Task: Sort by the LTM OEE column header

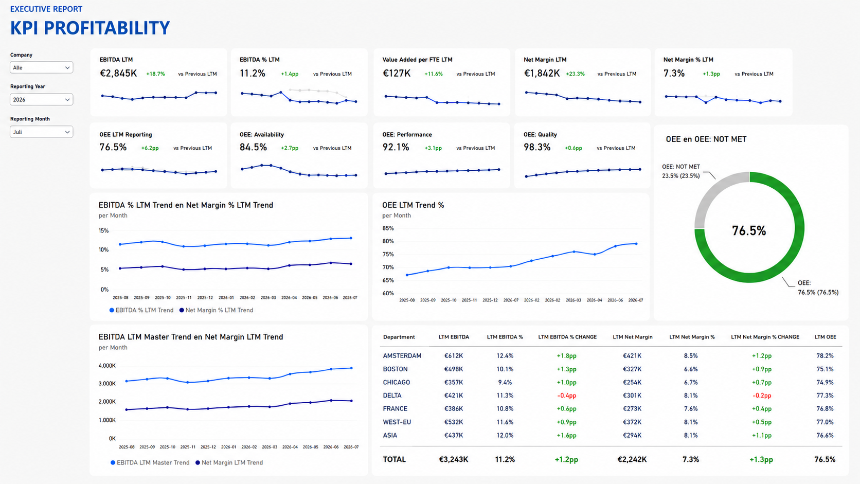Action: pos(825,337)
